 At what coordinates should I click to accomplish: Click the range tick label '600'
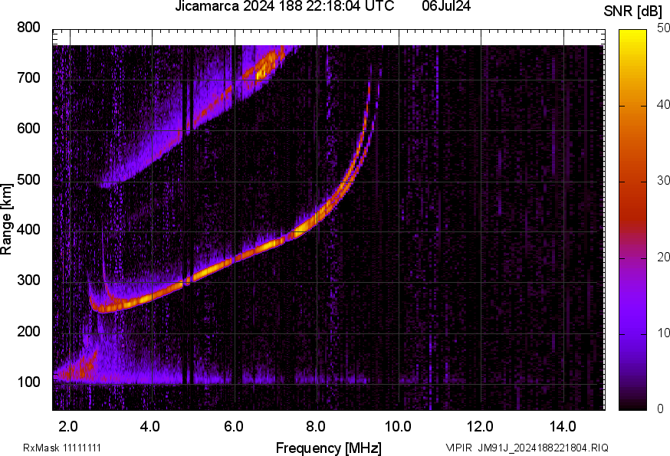tap(28, 128)
